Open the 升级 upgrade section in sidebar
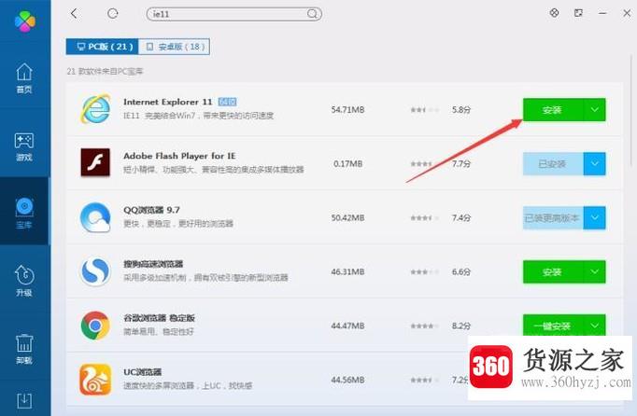Image resolution: width=637 pixels, height=416 pixels. [24, 281]
